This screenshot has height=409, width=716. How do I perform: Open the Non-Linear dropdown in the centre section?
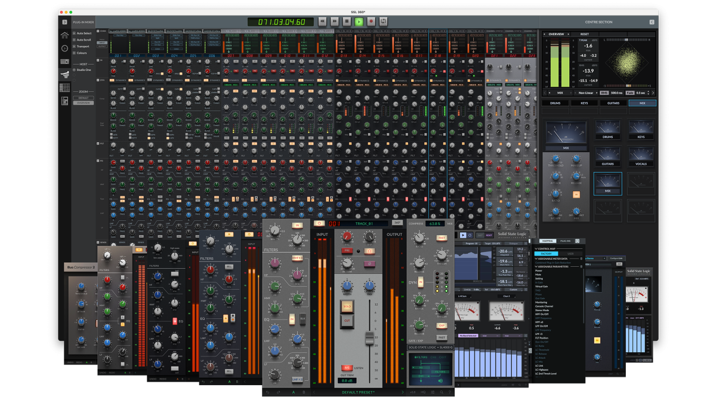click(586, 93)
